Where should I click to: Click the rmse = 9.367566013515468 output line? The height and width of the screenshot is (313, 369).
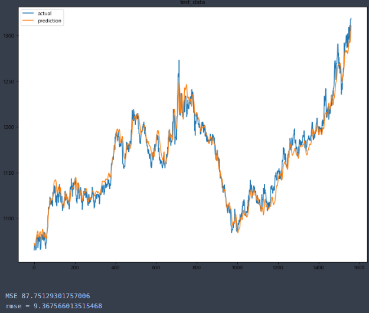pyautogui.click(x=54, y=306)
